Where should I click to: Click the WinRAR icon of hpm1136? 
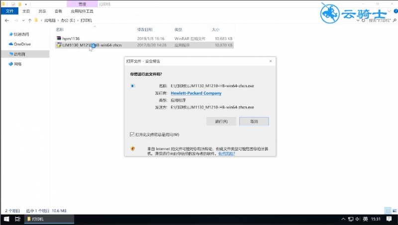coord(59,39)
